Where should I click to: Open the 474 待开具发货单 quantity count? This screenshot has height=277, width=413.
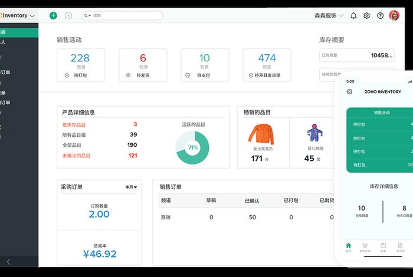(267, 58)
